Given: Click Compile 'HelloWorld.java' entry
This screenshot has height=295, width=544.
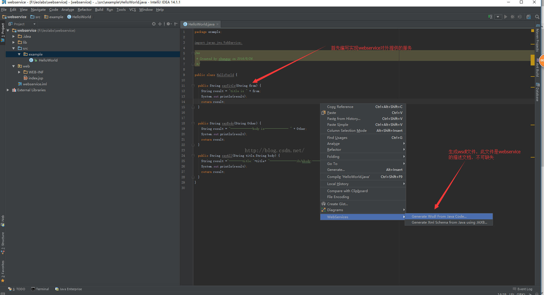Looking at the screenshot, I should [x=363, y=177].
